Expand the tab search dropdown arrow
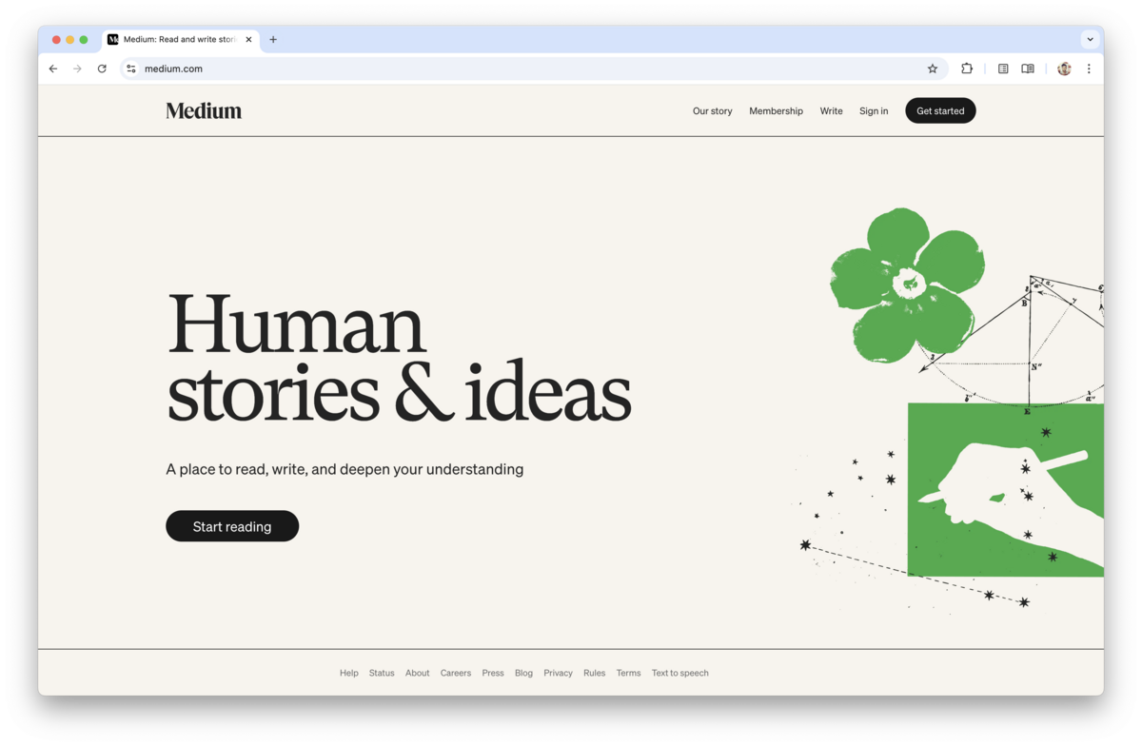Image resolution: width=1142 pixels, height=746 pixels. tap(1090, 40)
